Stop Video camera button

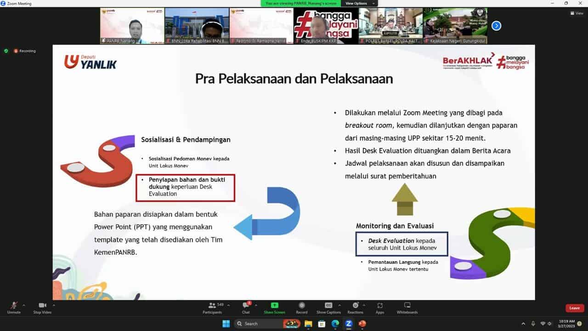point(42,308)
